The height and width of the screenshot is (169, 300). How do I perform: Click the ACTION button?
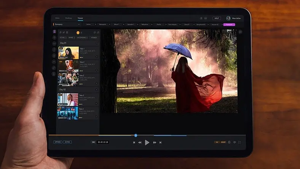tap(67, 142)
